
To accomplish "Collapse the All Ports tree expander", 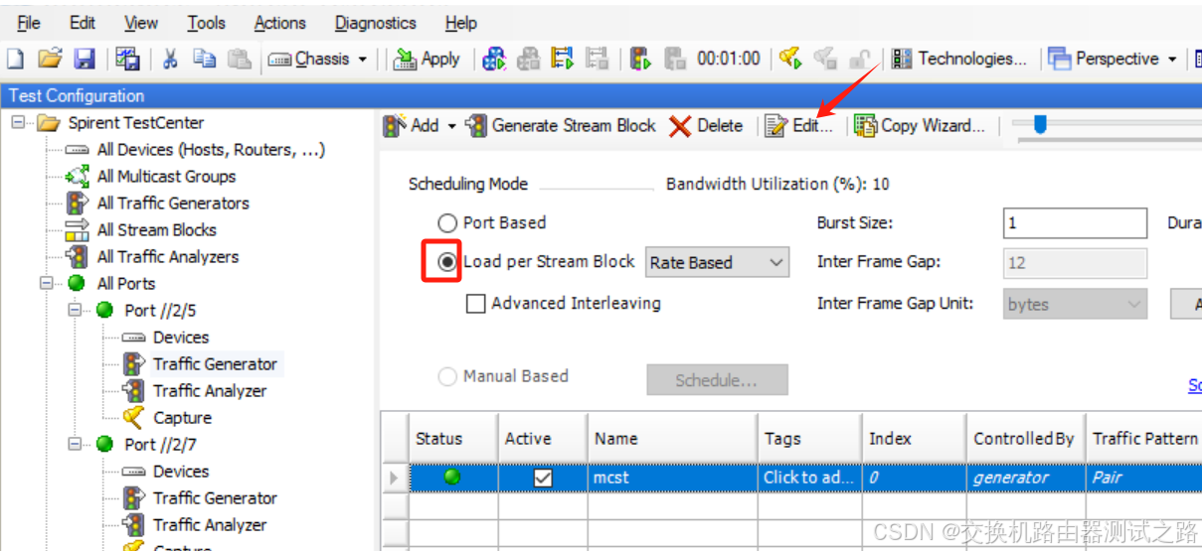I will [46, 284].
